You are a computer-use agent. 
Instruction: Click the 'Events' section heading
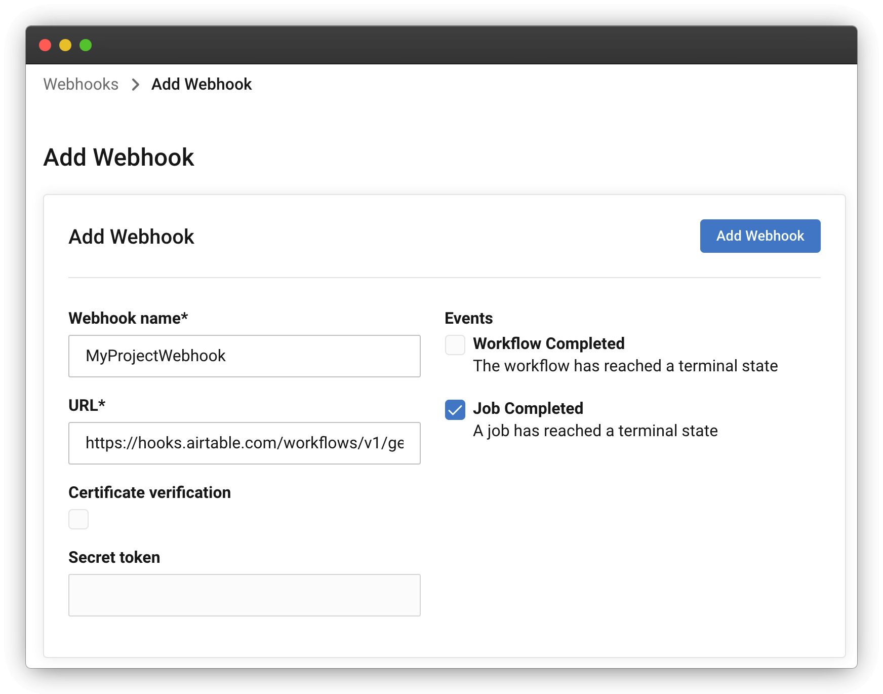pos(469,318)
